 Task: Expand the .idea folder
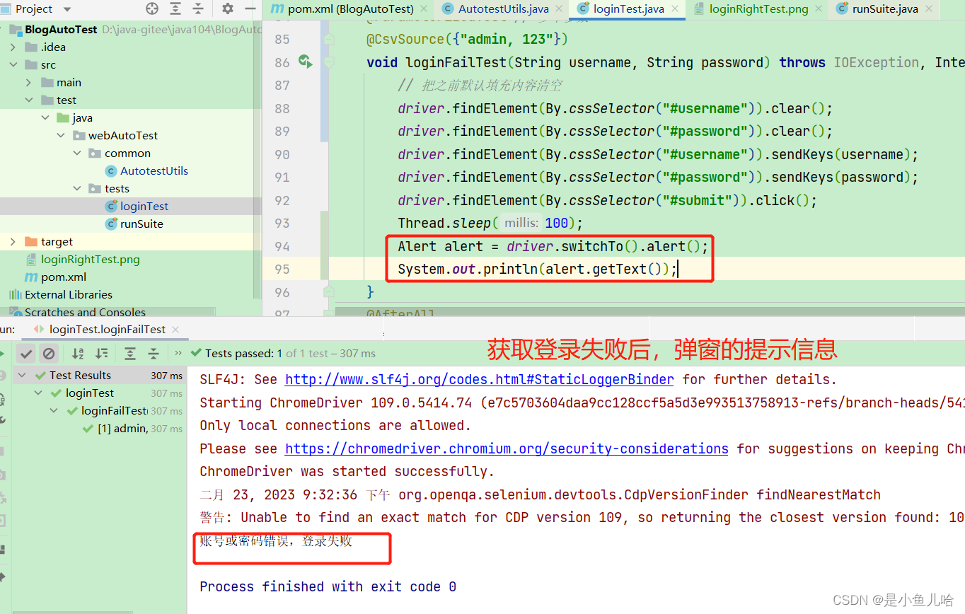click(13, 47)
